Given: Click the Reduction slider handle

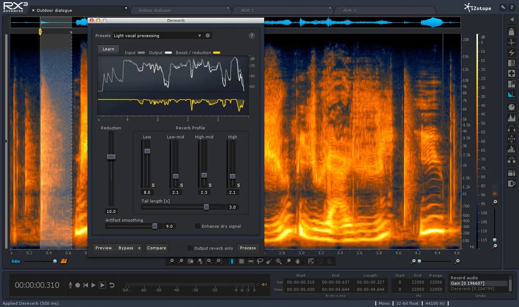Looking at the screenshot, I should [111, 157].
